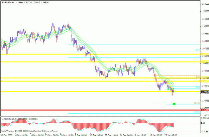Click the current price tag 1.39936
The height and width of the screenshot is (137, 209).
(x=205, y=92)
